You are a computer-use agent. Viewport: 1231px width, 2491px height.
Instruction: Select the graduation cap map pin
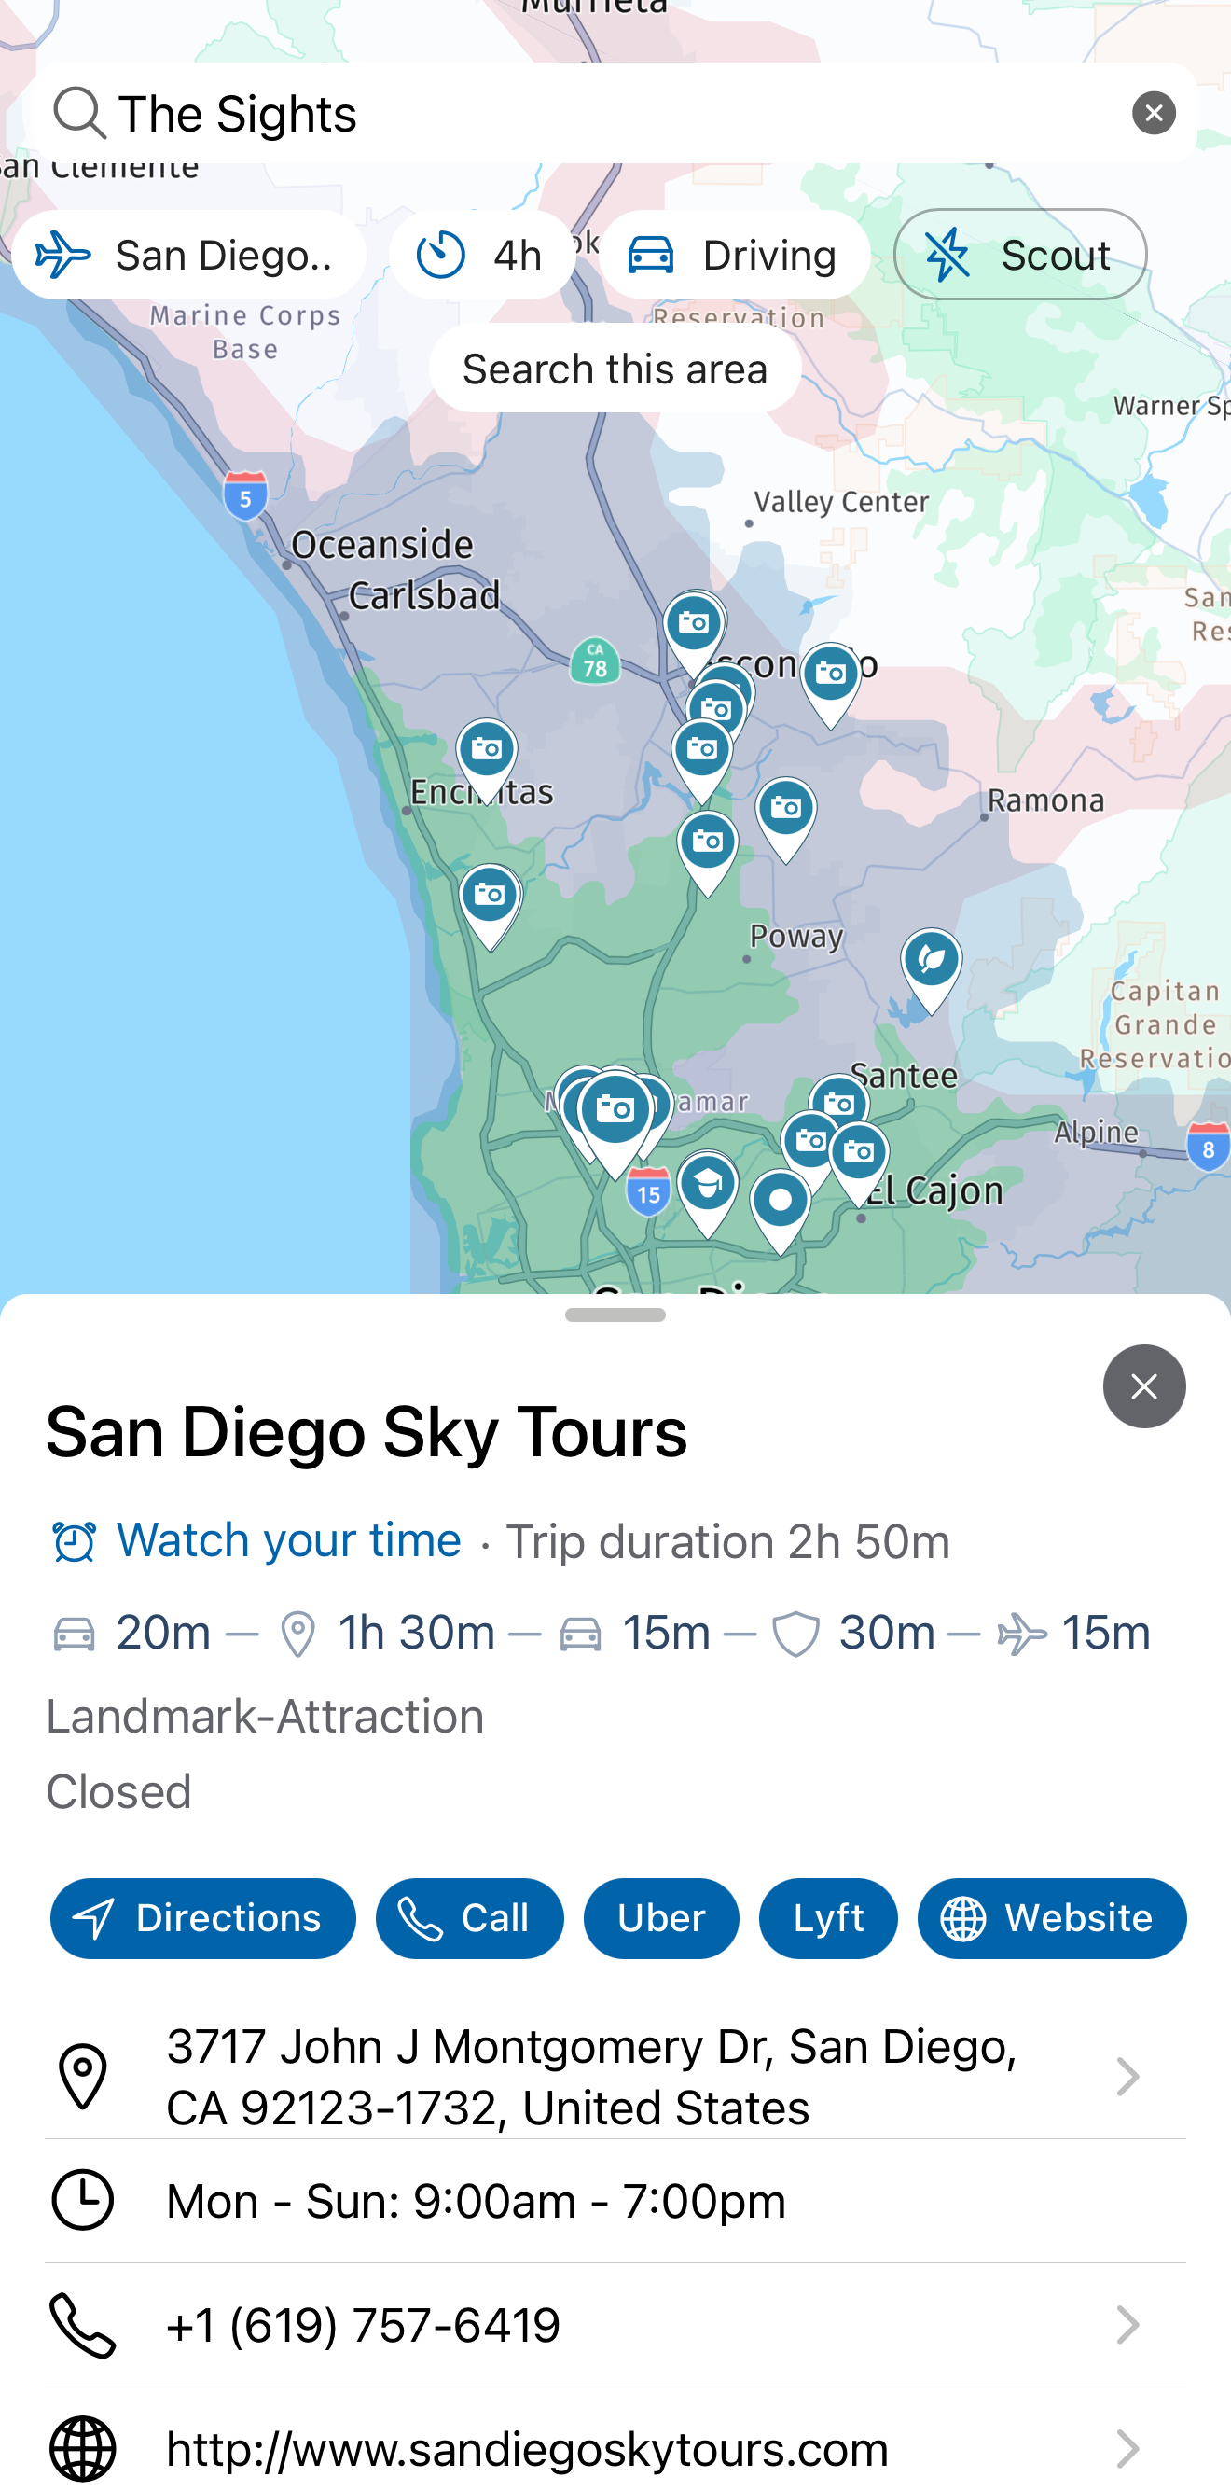707,1186
